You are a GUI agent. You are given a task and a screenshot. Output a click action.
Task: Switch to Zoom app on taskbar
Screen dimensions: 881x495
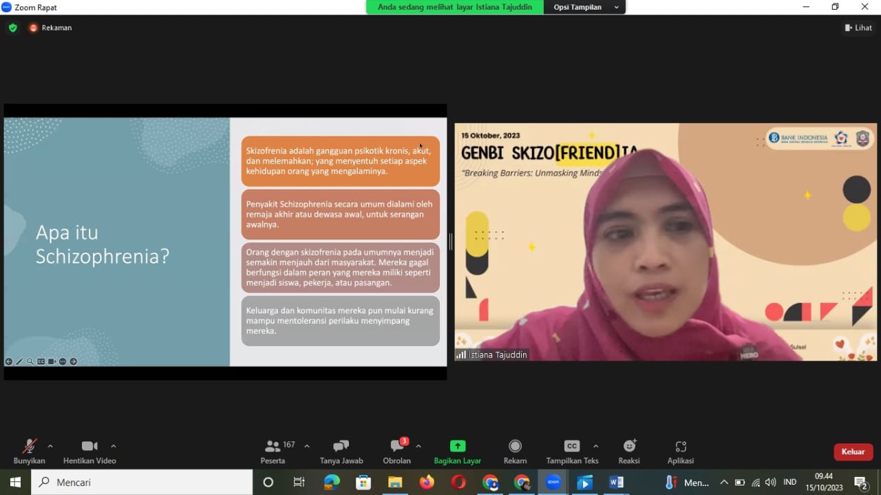pos(553,482)
